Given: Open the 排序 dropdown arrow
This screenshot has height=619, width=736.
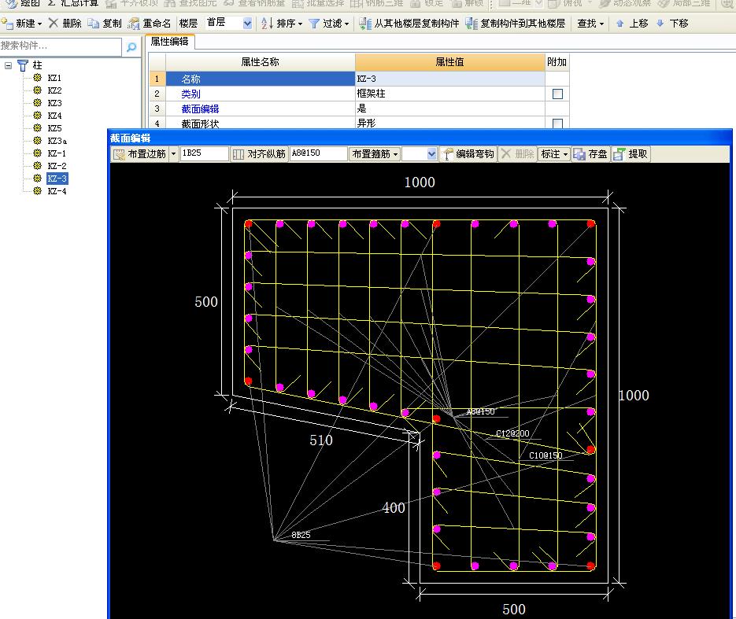Looking at the screenshot, I should coord(301,24).
